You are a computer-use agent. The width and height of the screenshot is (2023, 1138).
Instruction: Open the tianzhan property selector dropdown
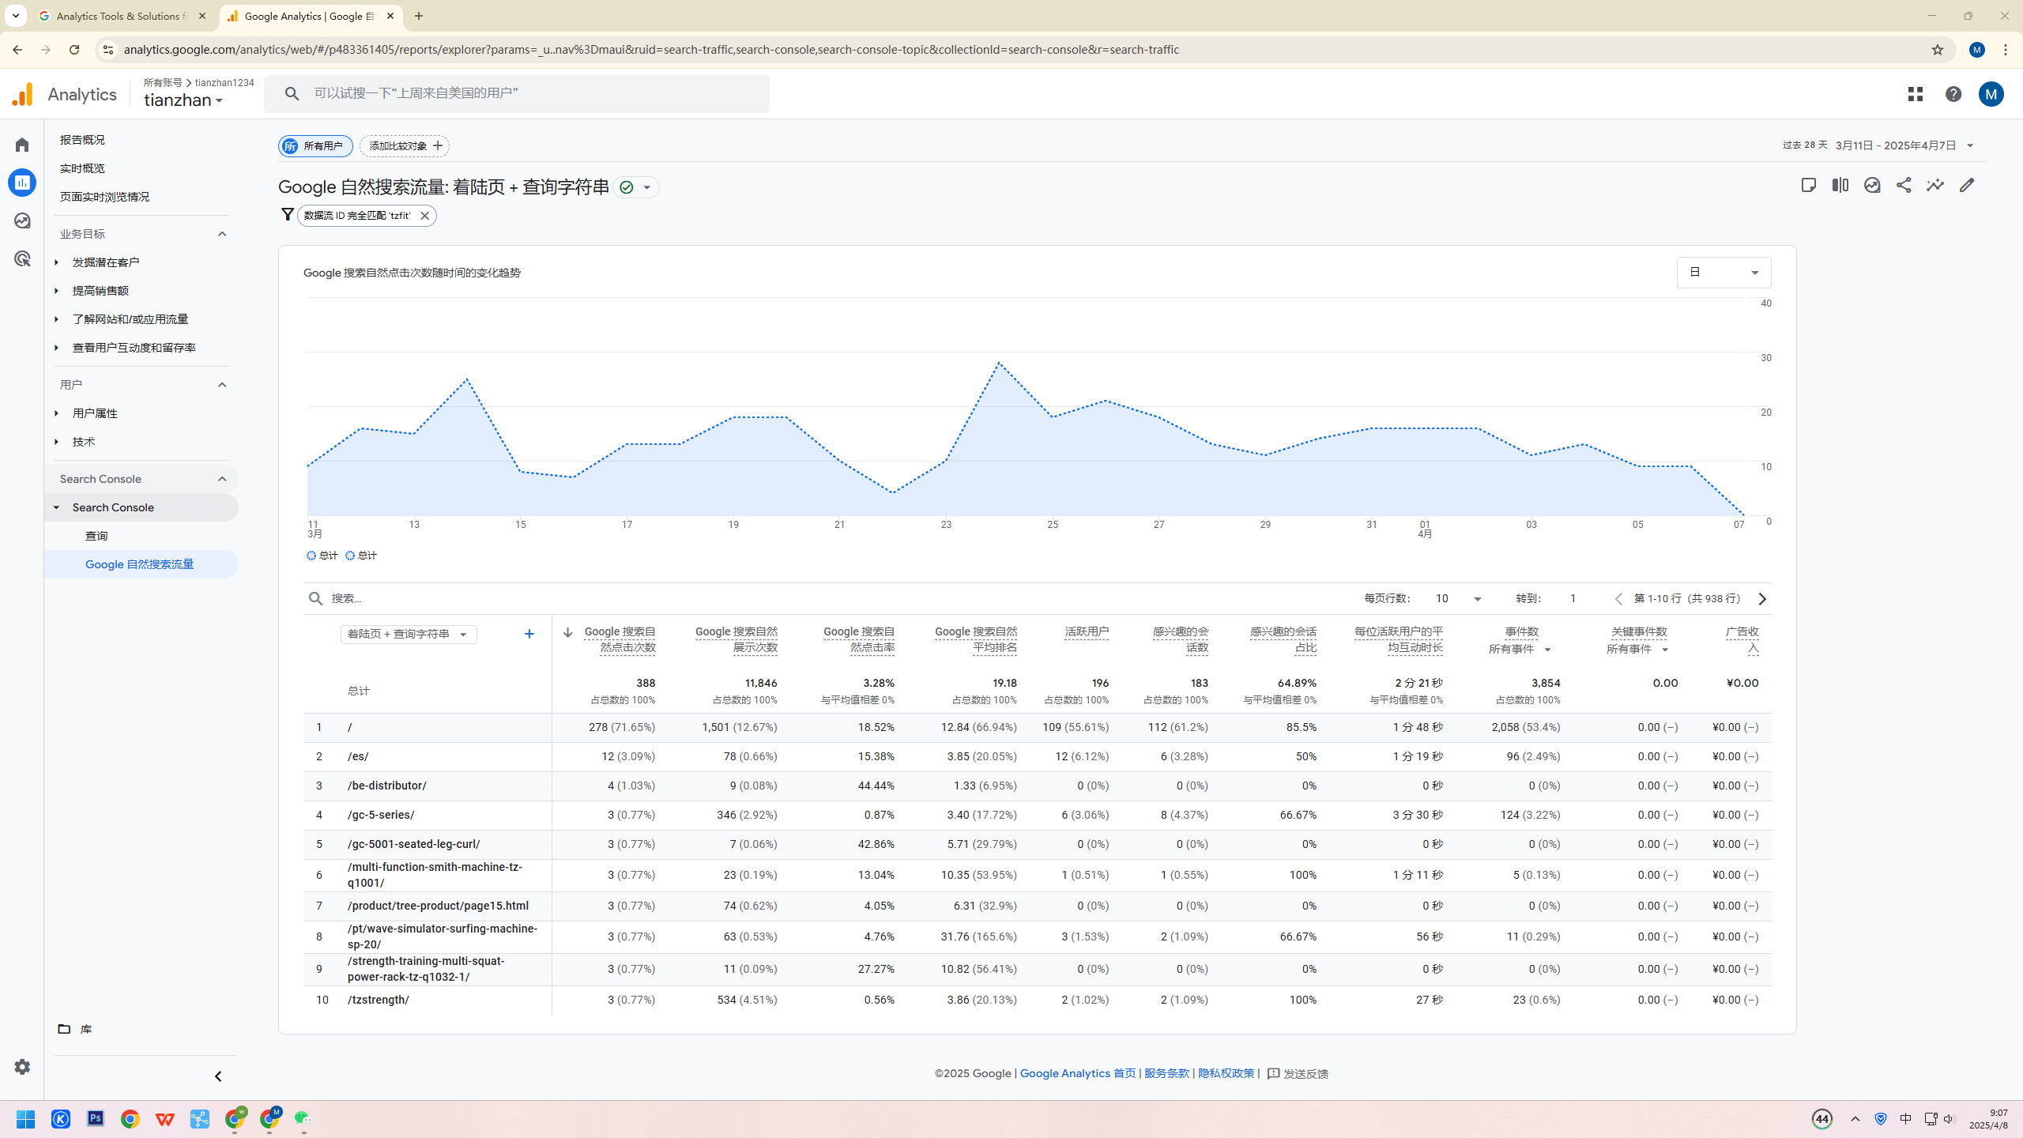(183, 100)
